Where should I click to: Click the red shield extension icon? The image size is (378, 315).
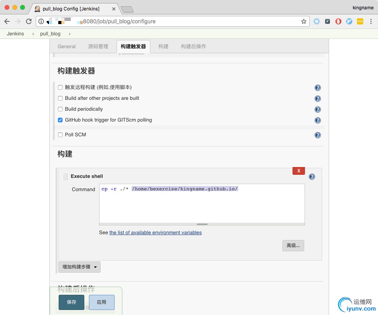[x=338, y=21]
